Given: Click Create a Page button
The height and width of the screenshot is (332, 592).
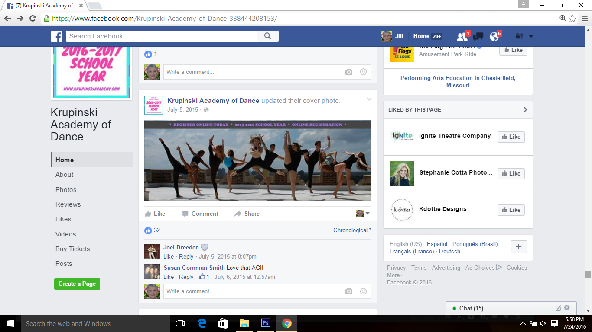Looking at the screenshot, I should 77,284.
